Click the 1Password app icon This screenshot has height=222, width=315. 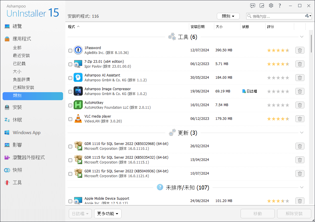point(78,50)
